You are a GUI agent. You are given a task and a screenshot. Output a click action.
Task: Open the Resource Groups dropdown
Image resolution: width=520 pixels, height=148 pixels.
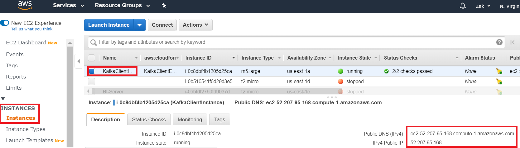pos(122,5)
